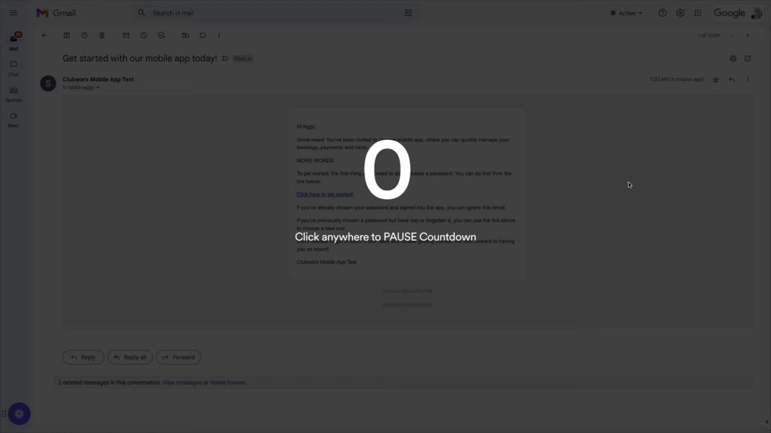Click the sender name Clubworx Mobile App Test
Viewport: 771px width, 433px height.
click(98, 79)
